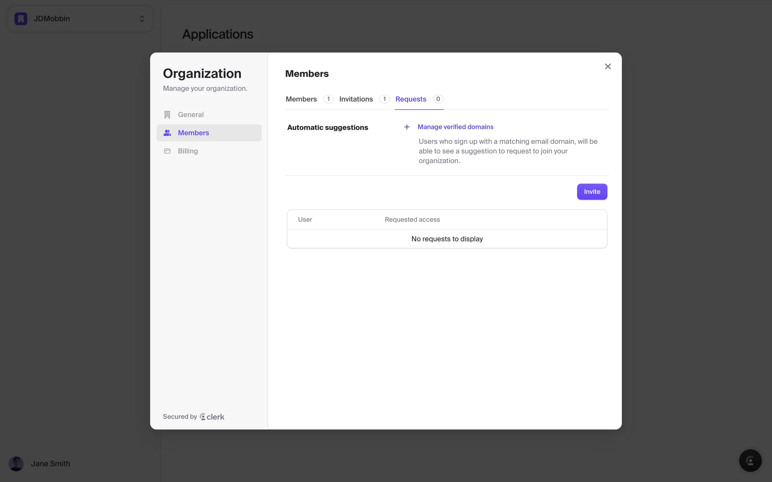This screenshot has height=482, width=772.
Task: Open Jane Smith user menu
Action: click(50, 464)
